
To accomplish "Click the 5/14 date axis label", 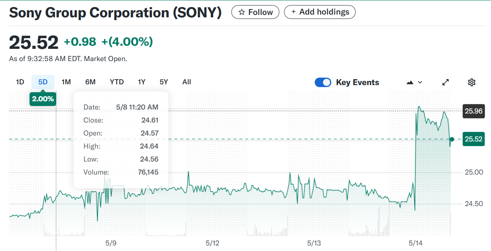I will 415,243.
